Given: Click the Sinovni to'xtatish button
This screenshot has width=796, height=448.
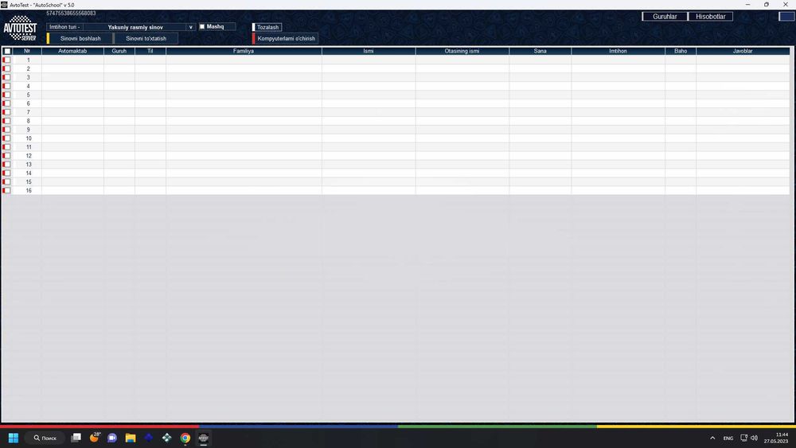Looking at the screenshot, I should pyautogui.click(x=146, y=38).
